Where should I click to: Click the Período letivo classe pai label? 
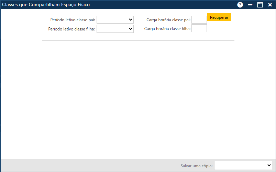[x=73, y=20]
